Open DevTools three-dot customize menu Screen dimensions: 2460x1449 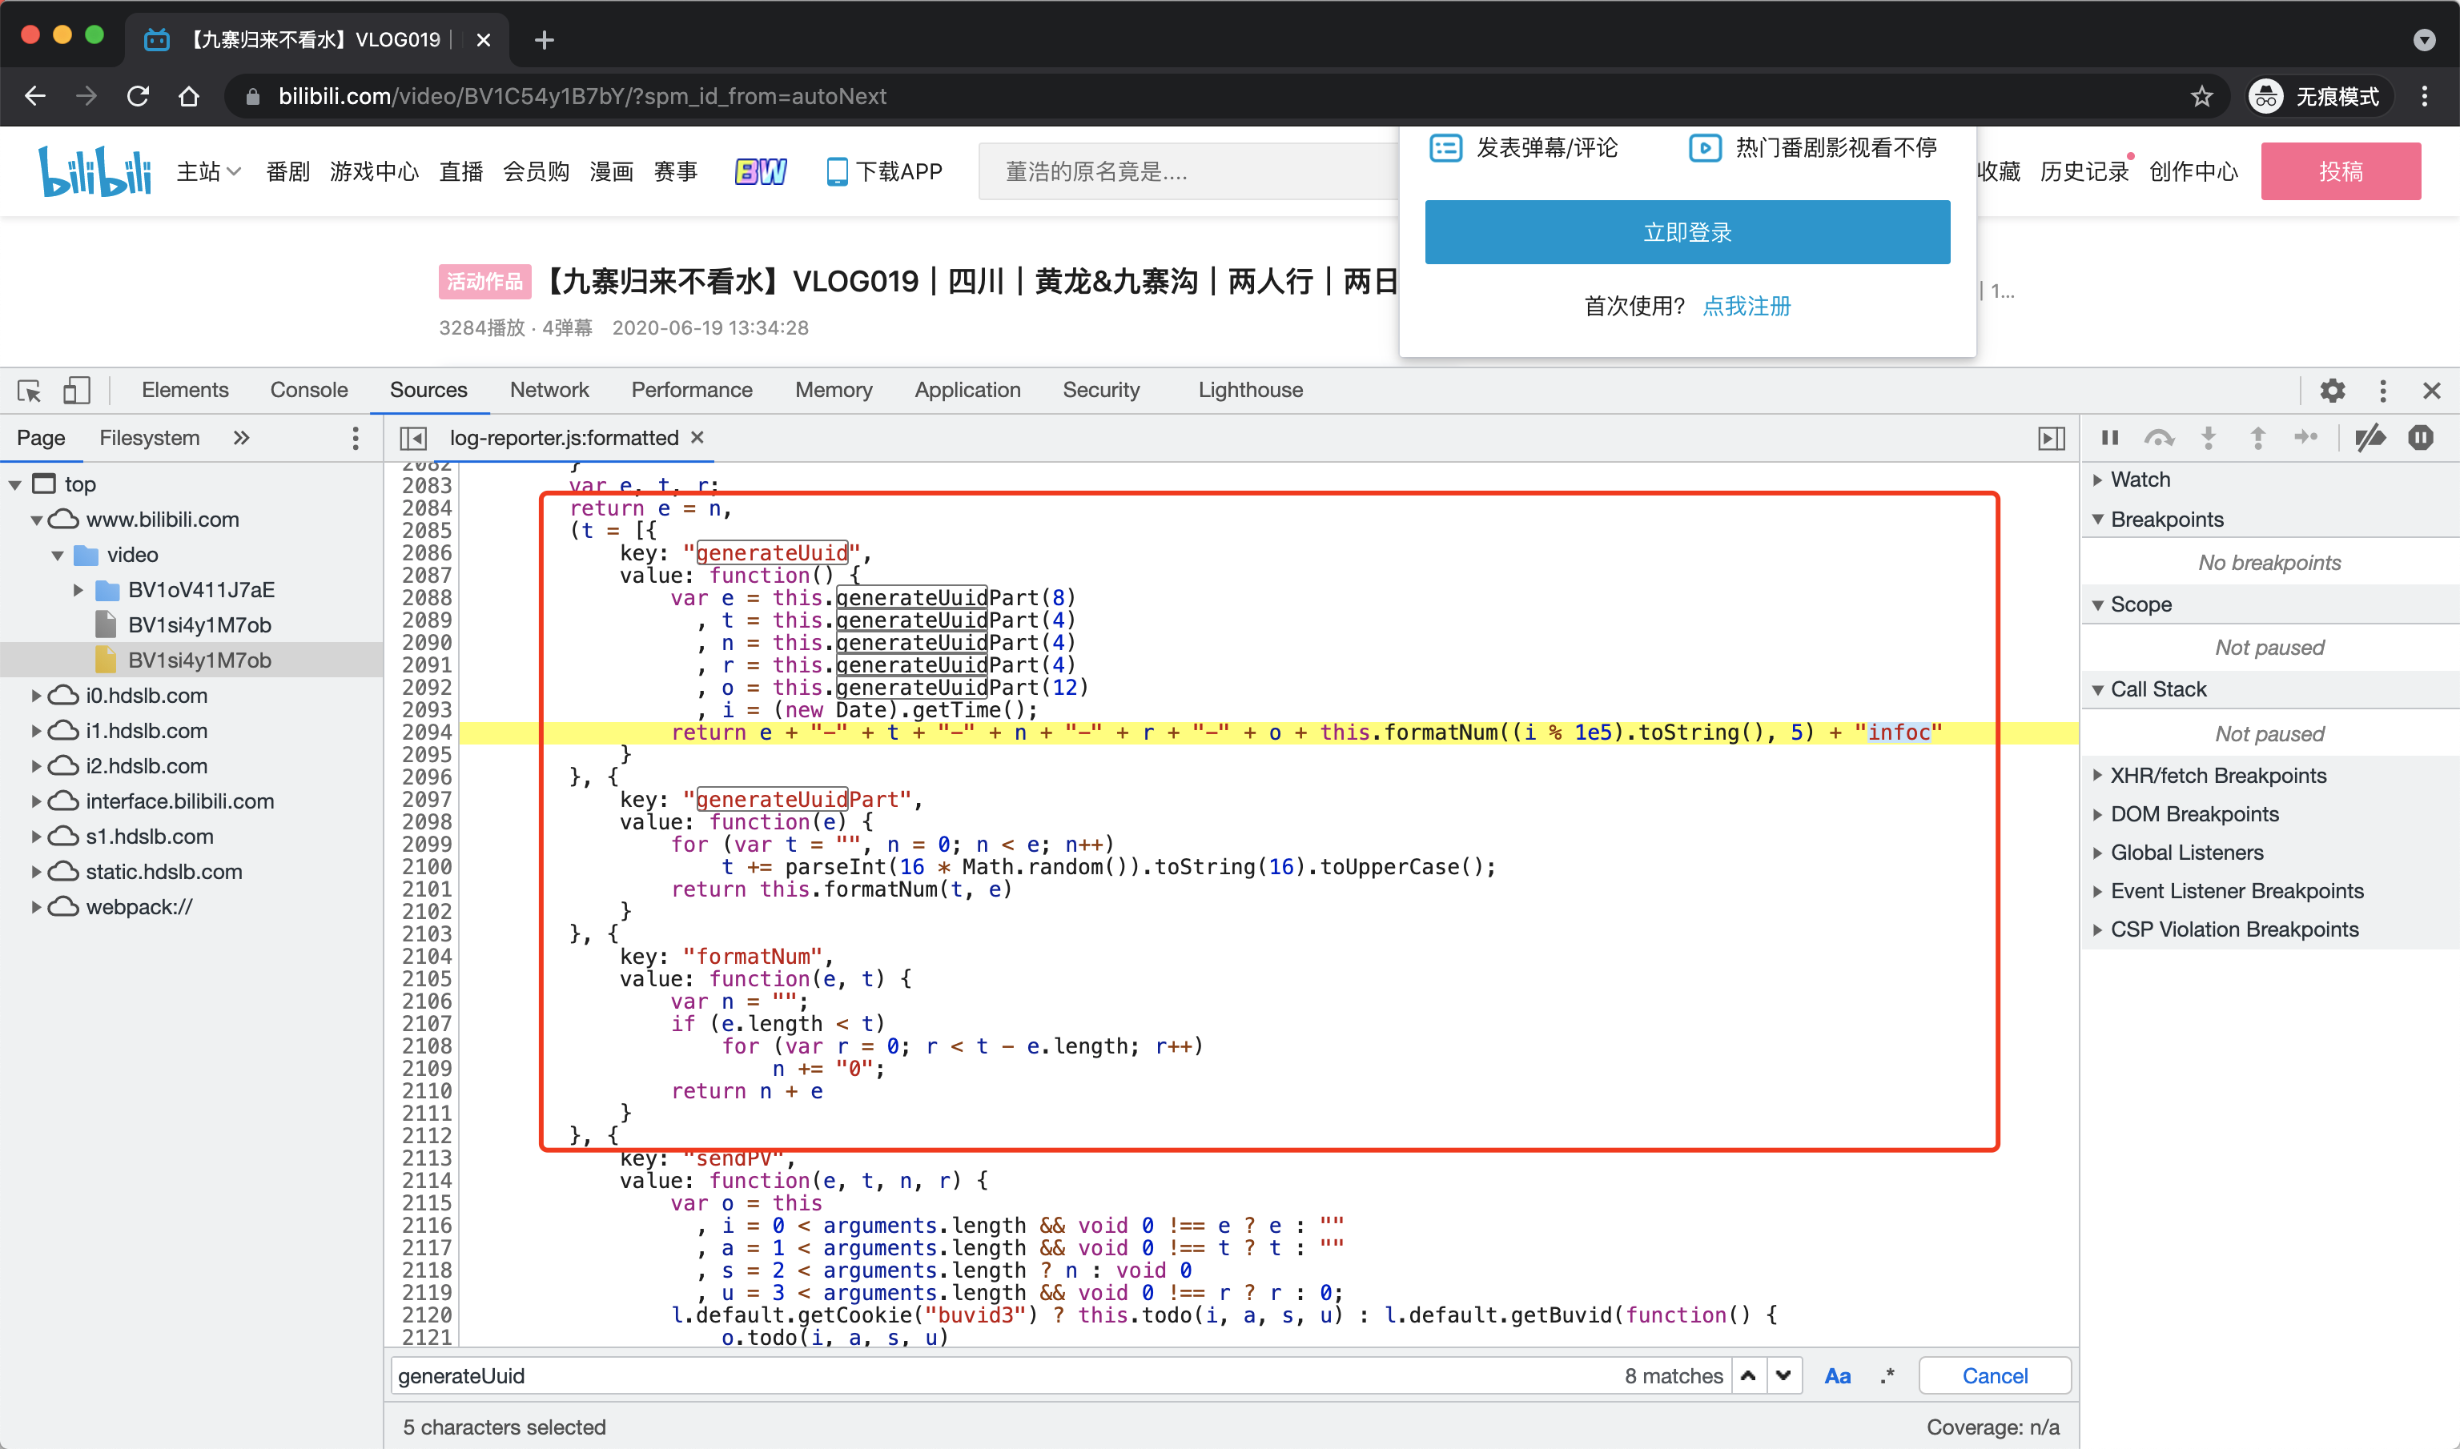point(2383,391)
